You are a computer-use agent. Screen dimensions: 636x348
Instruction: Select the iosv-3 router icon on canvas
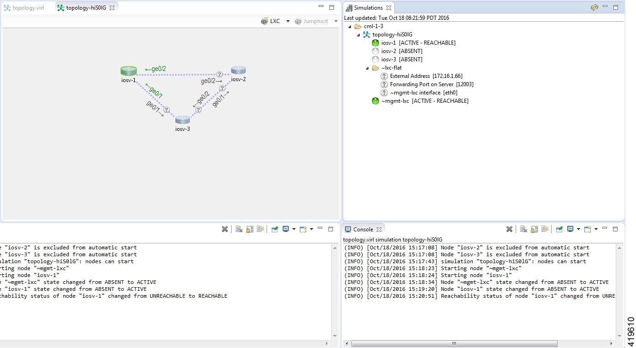[182, 120]
